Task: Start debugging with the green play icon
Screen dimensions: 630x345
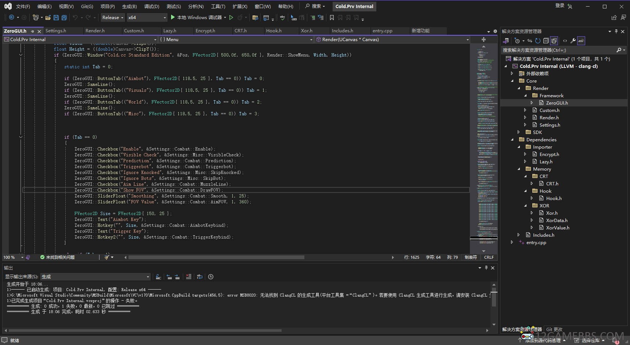Action: coord(173,17)
